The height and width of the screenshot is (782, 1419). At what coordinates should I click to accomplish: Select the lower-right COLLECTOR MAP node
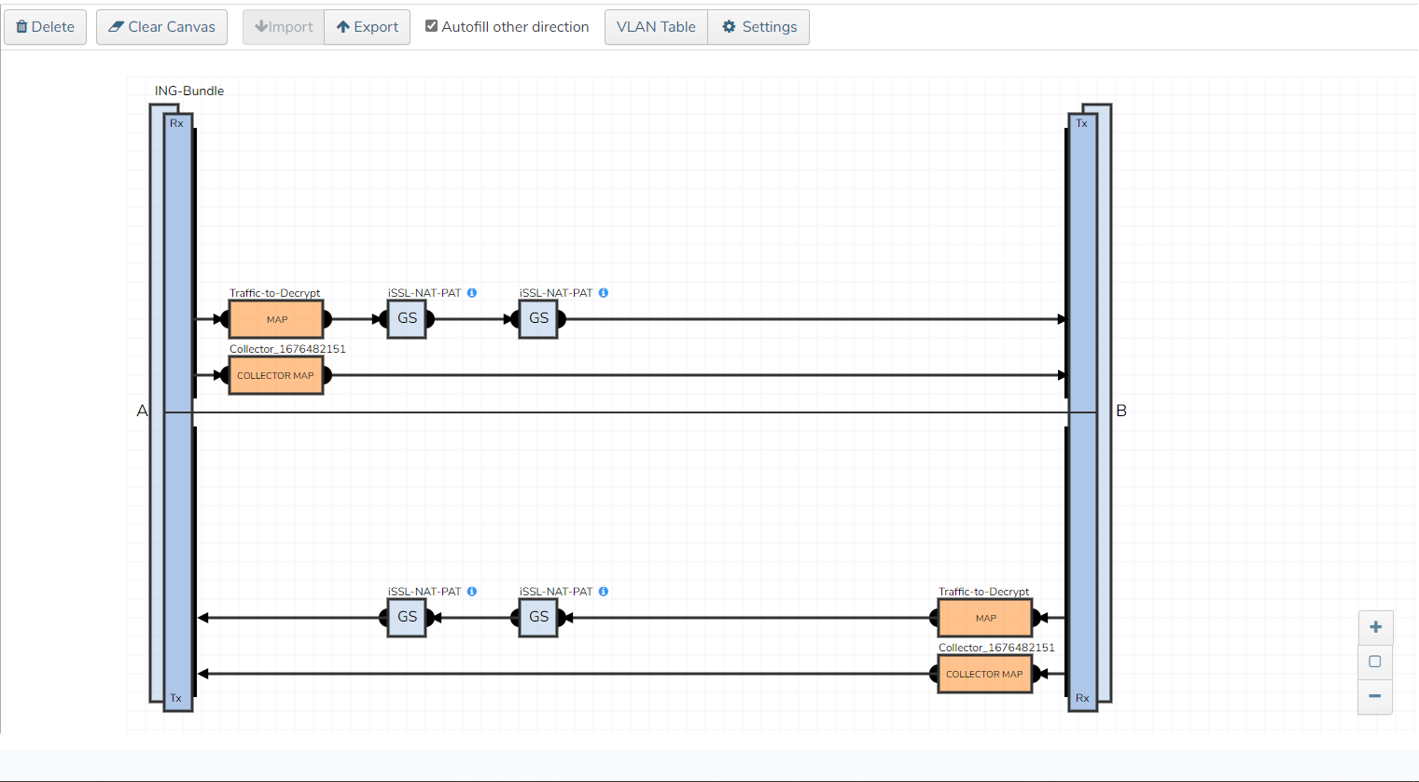pos(985,674)
